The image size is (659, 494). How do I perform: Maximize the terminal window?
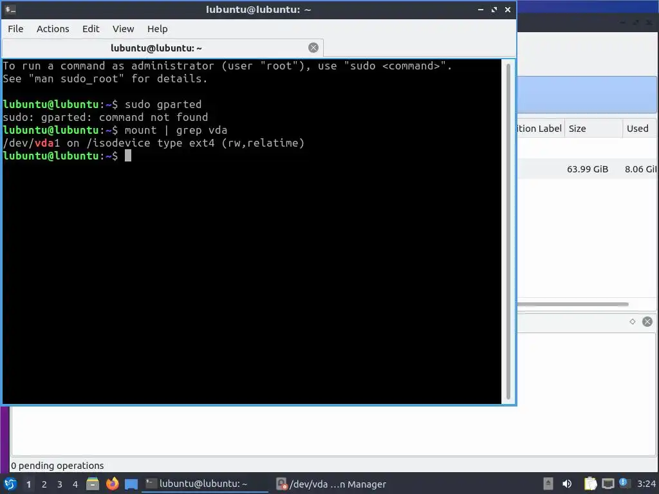click(494, 10)
